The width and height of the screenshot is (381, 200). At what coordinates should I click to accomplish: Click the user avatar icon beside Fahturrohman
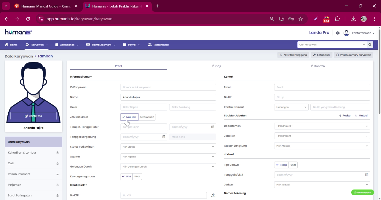pyautogui.click(x=346, y=33)
